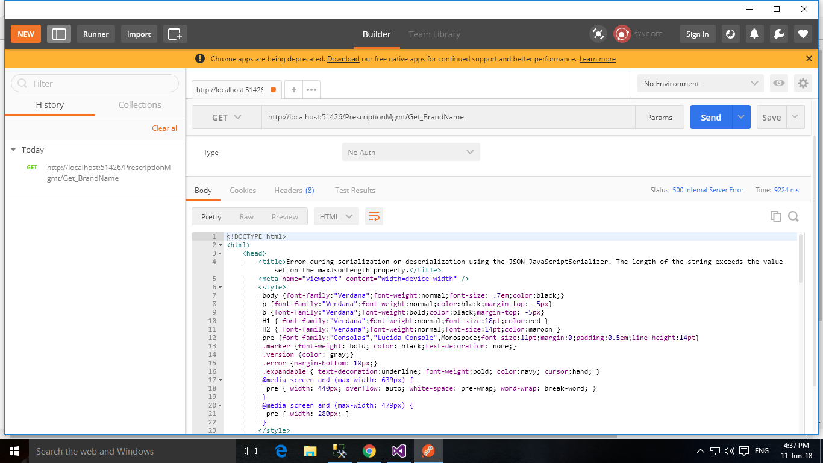Select the Collections tab
This screenshot has height=463, width=823.
[140, 105]
